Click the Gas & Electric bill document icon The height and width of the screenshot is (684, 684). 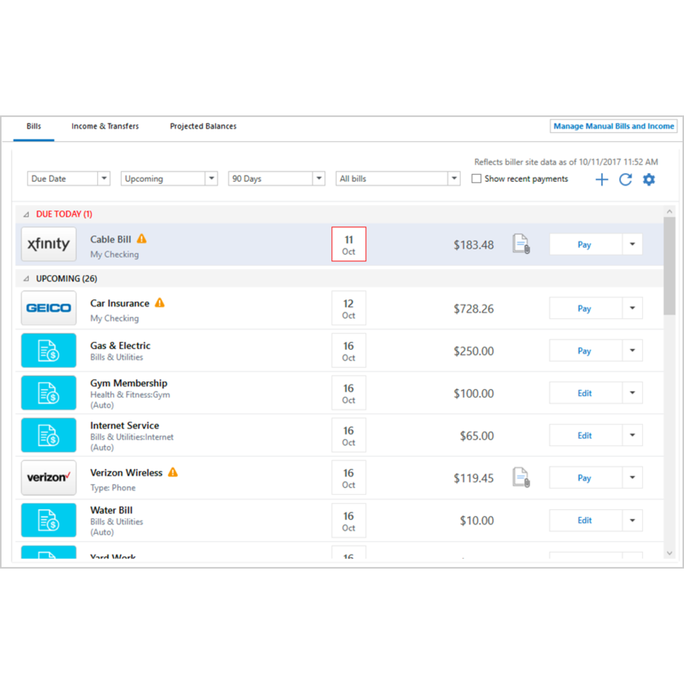tap(49, 351)
